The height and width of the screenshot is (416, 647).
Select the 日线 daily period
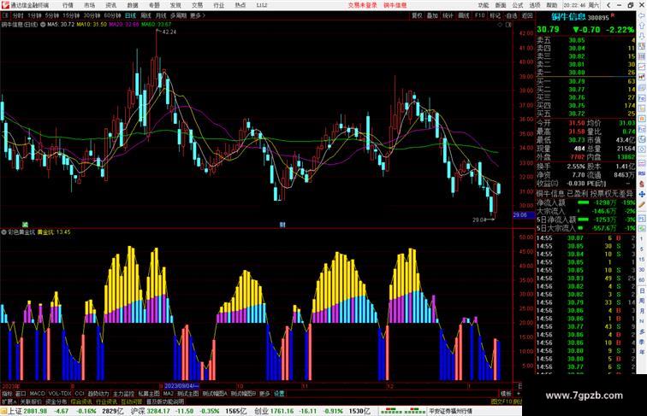point(130,15)
